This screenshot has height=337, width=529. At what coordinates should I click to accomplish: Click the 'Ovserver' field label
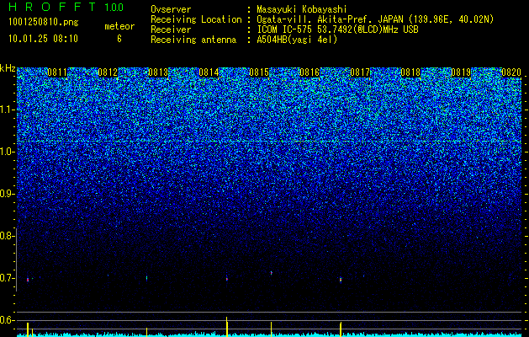[171, 9]
